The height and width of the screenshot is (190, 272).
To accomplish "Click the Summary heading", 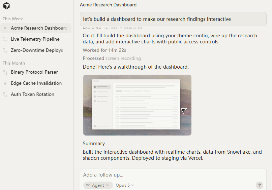I will (x=94, y=144).
